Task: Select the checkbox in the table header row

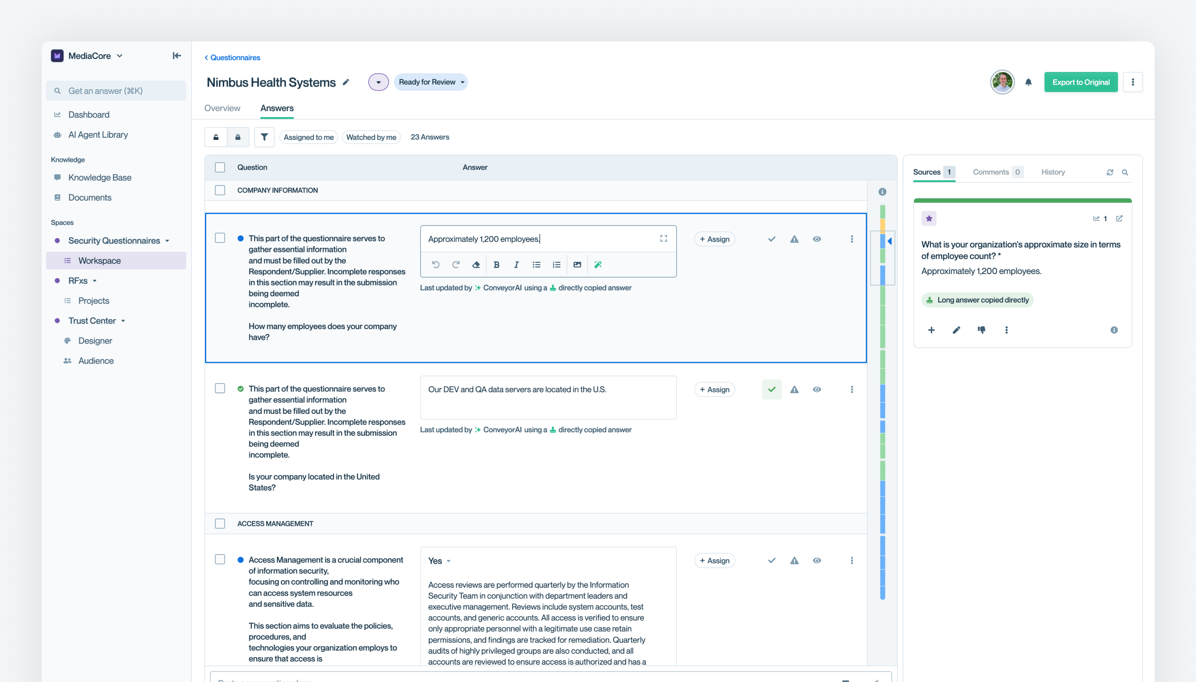Action: pos(220,167)
